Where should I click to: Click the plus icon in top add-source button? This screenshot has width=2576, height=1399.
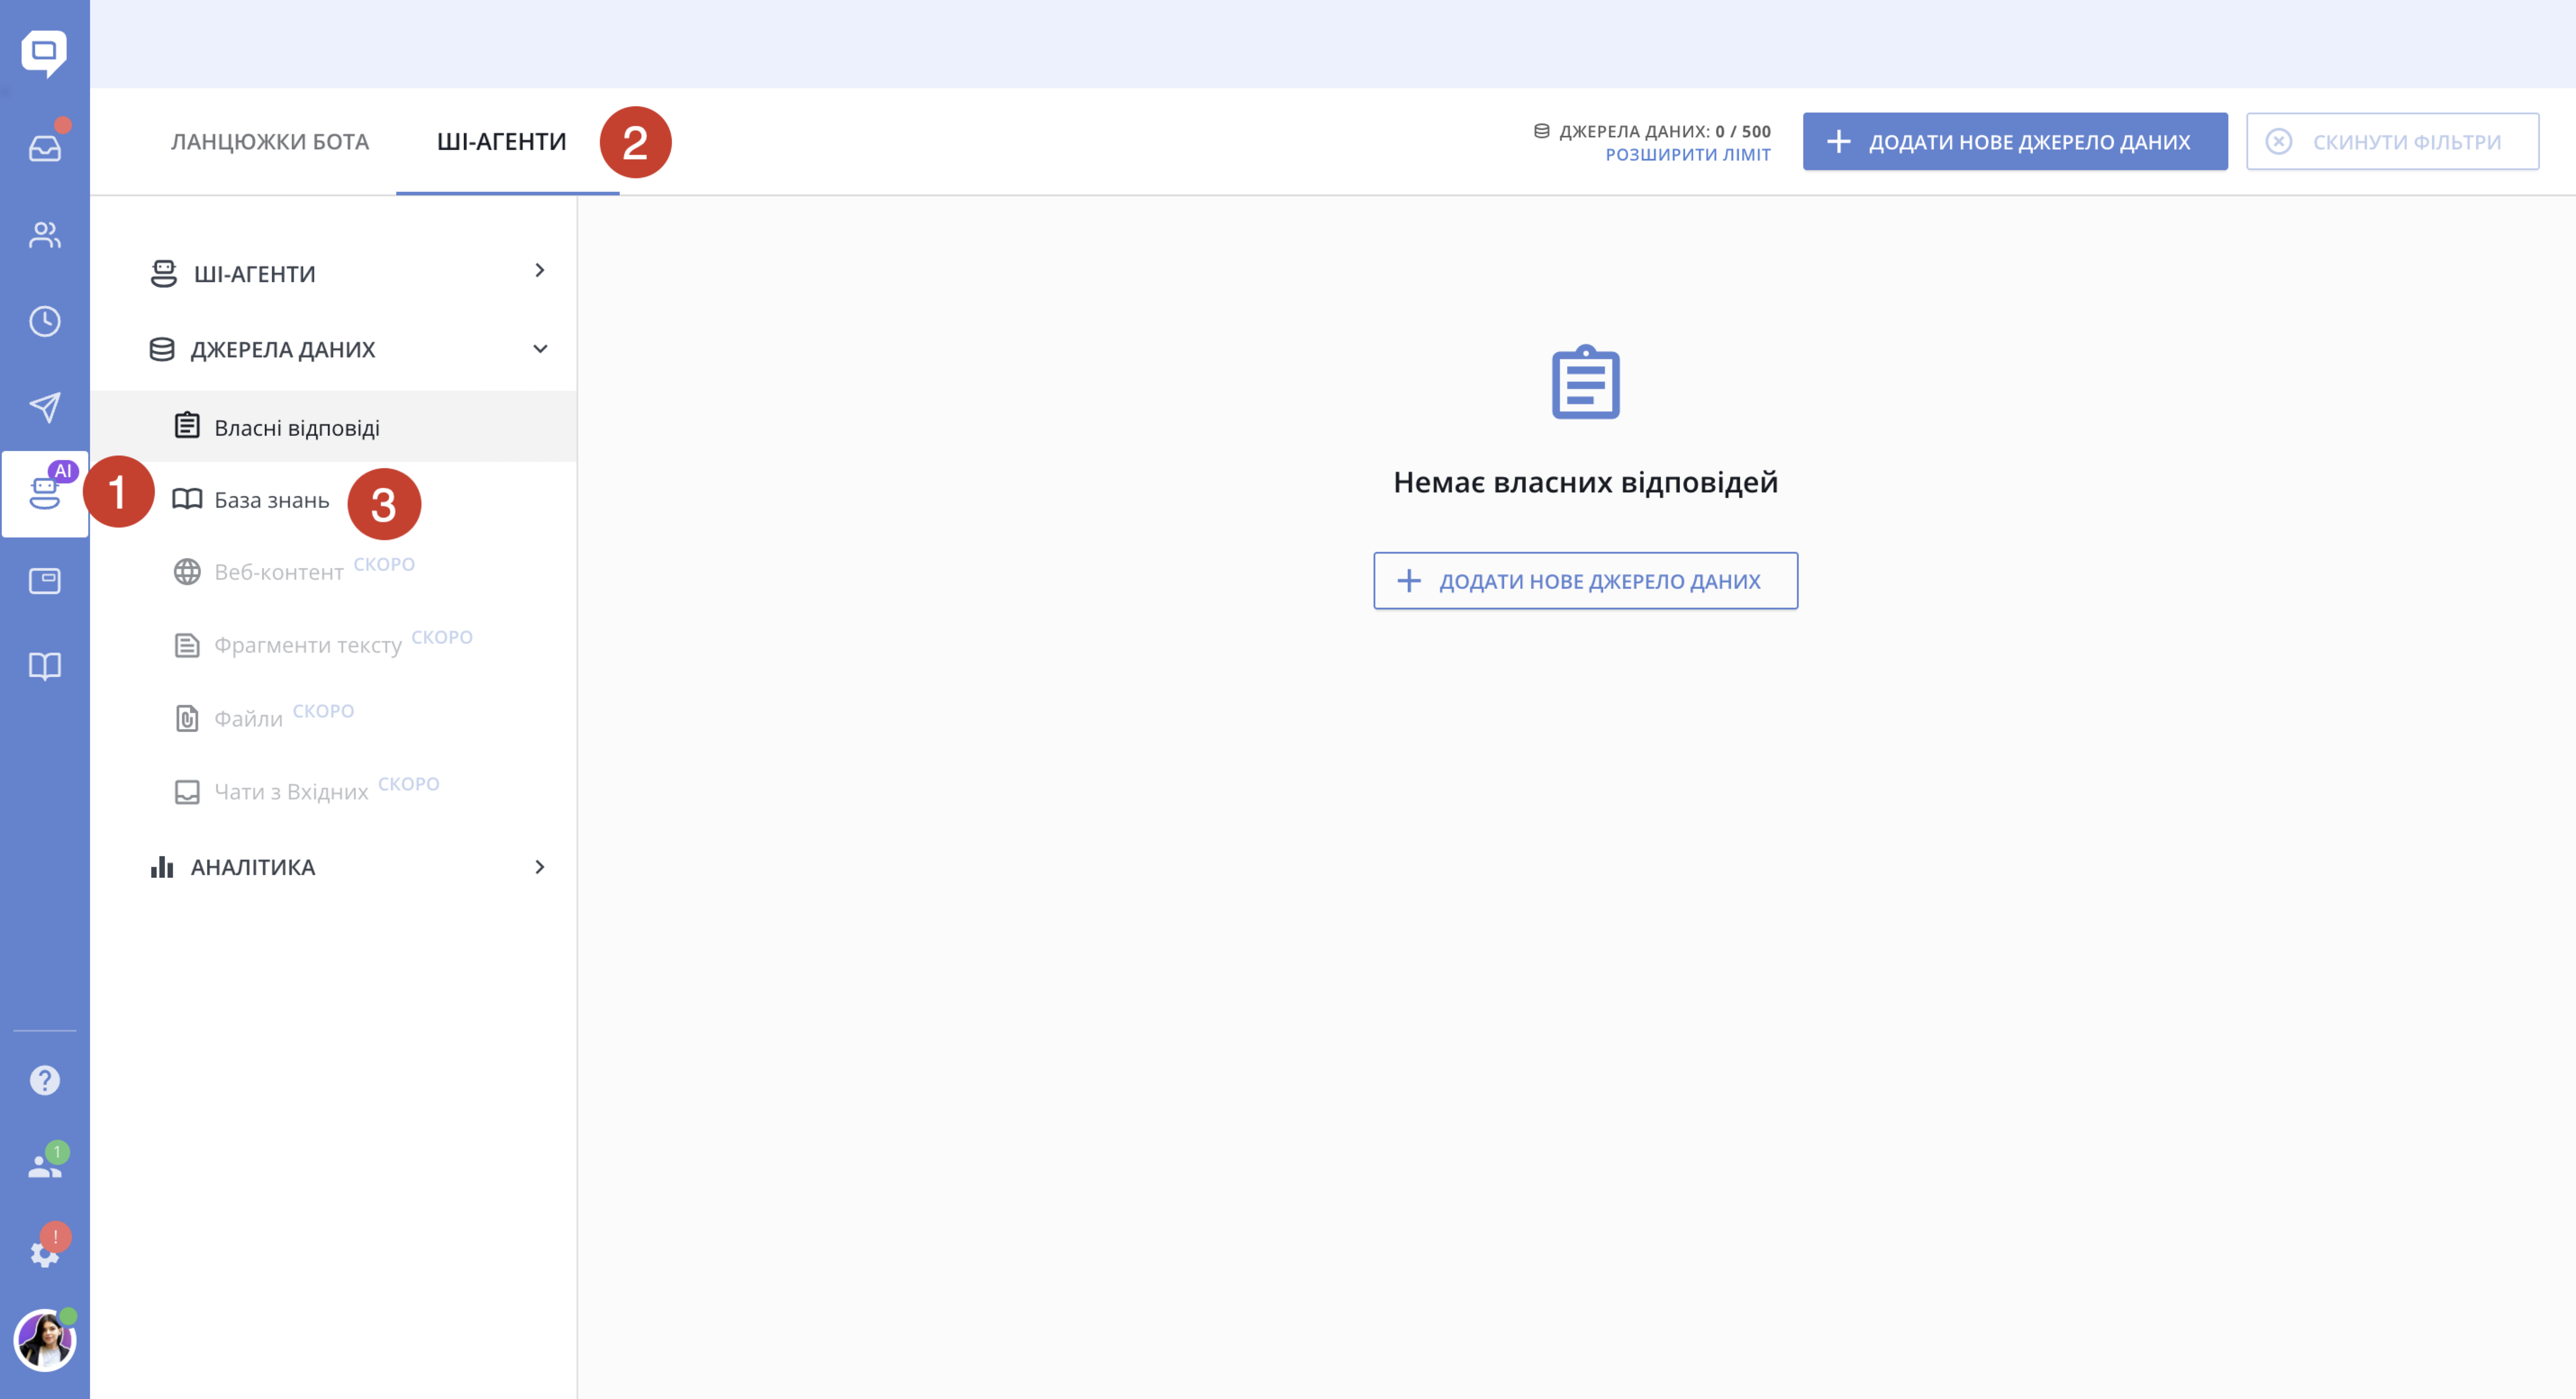click(x=1838, y=142)
